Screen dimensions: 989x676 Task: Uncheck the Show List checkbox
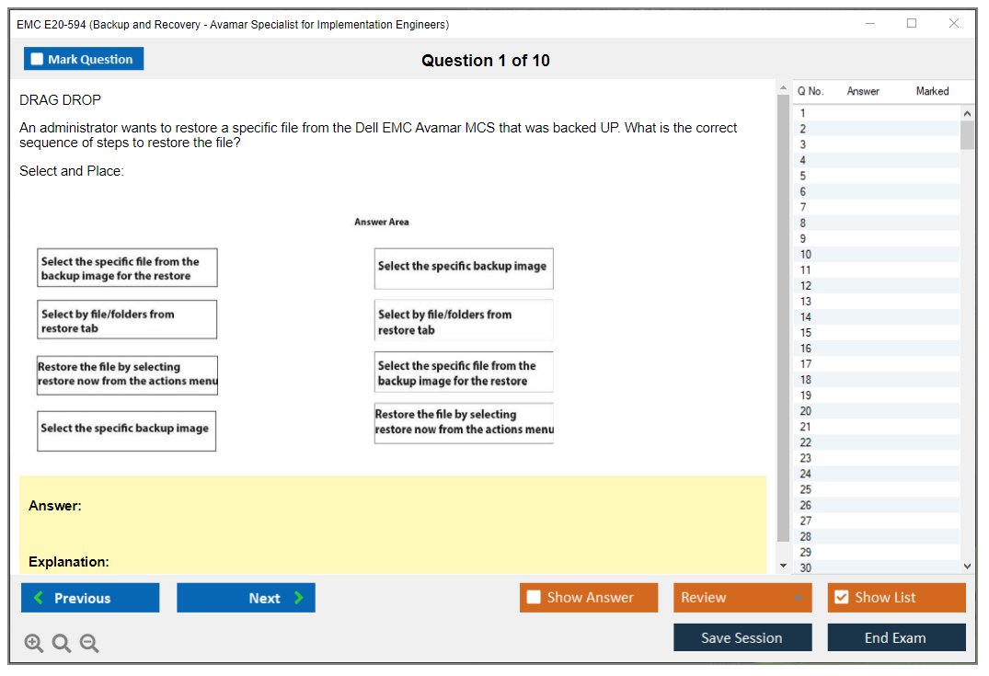click(841, 598)
